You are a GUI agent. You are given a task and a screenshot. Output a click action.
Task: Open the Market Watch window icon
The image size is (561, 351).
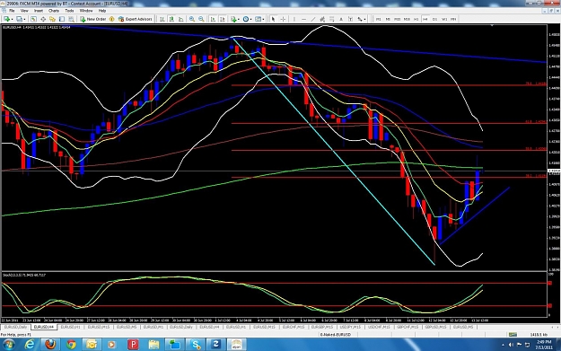[x=33, y=19]
